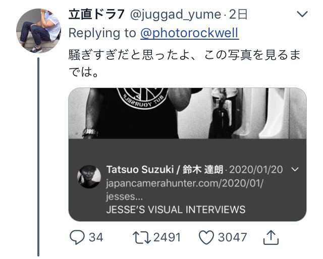The width and height of the screenshot is (323, 259).
Task: Open the japancamerahunter.com link
Action: 185,190
